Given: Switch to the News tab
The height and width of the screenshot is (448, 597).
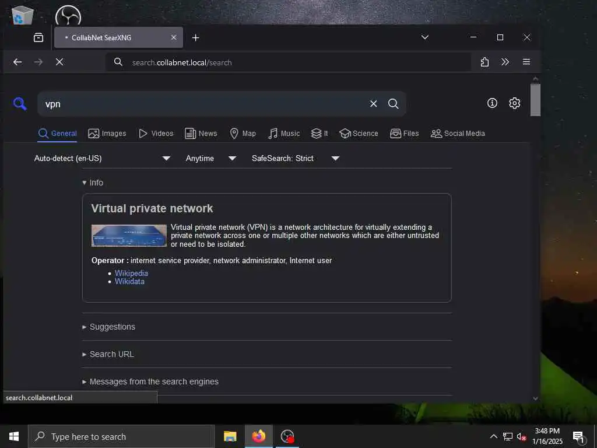Looking at the screenshot, I should coord(201,134).
